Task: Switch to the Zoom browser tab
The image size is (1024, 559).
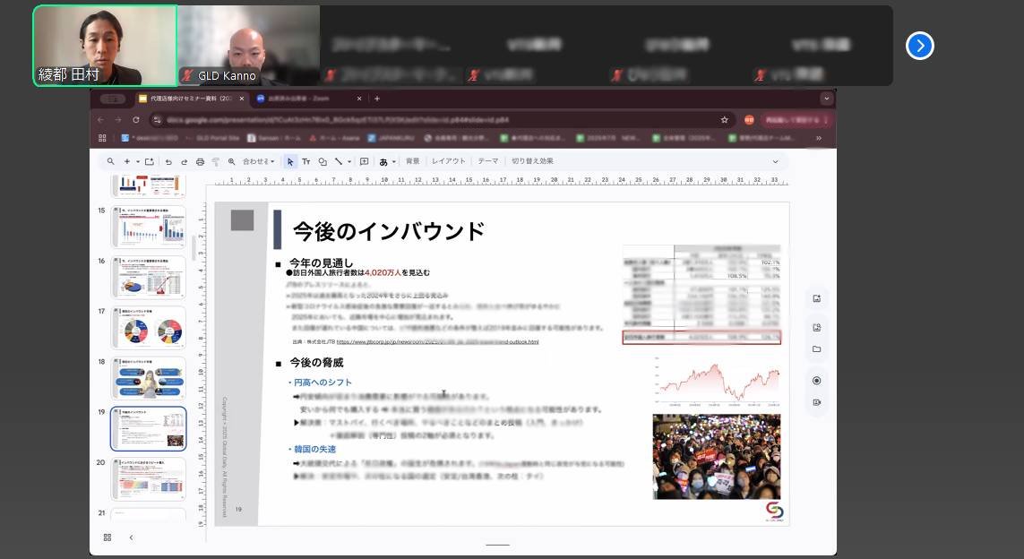Action: coord(305,99)
